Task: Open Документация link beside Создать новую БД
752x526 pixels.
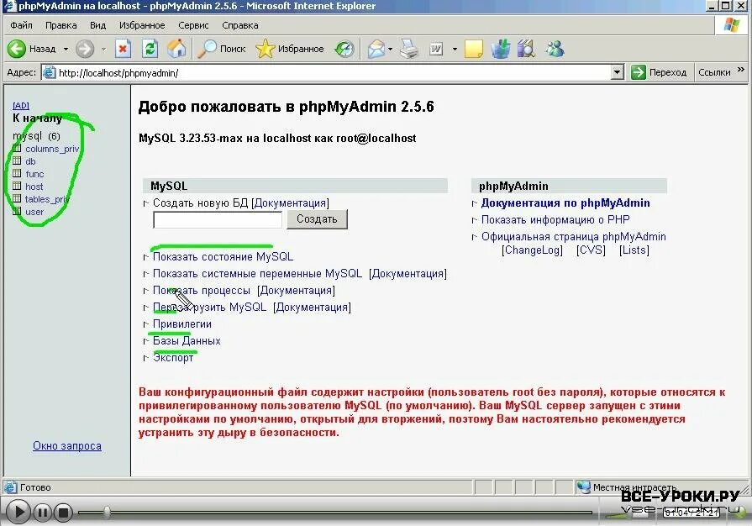Action: 290,203
